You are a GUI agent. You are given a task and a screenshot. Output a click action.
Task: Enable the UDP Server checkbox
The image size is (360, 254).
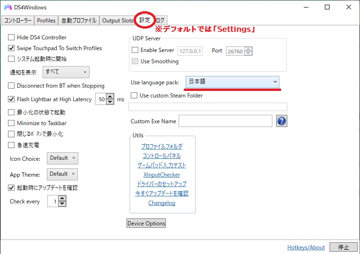coord(135,50)
